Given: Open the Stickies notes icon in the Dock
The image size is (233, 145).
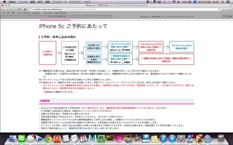Looking at the screenshot, I should pos(154,138).
